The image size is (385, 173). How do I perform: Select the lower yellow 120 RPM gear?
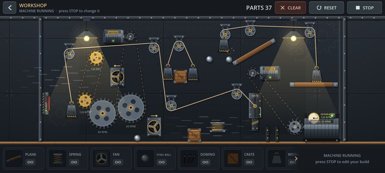click(85, 100)
